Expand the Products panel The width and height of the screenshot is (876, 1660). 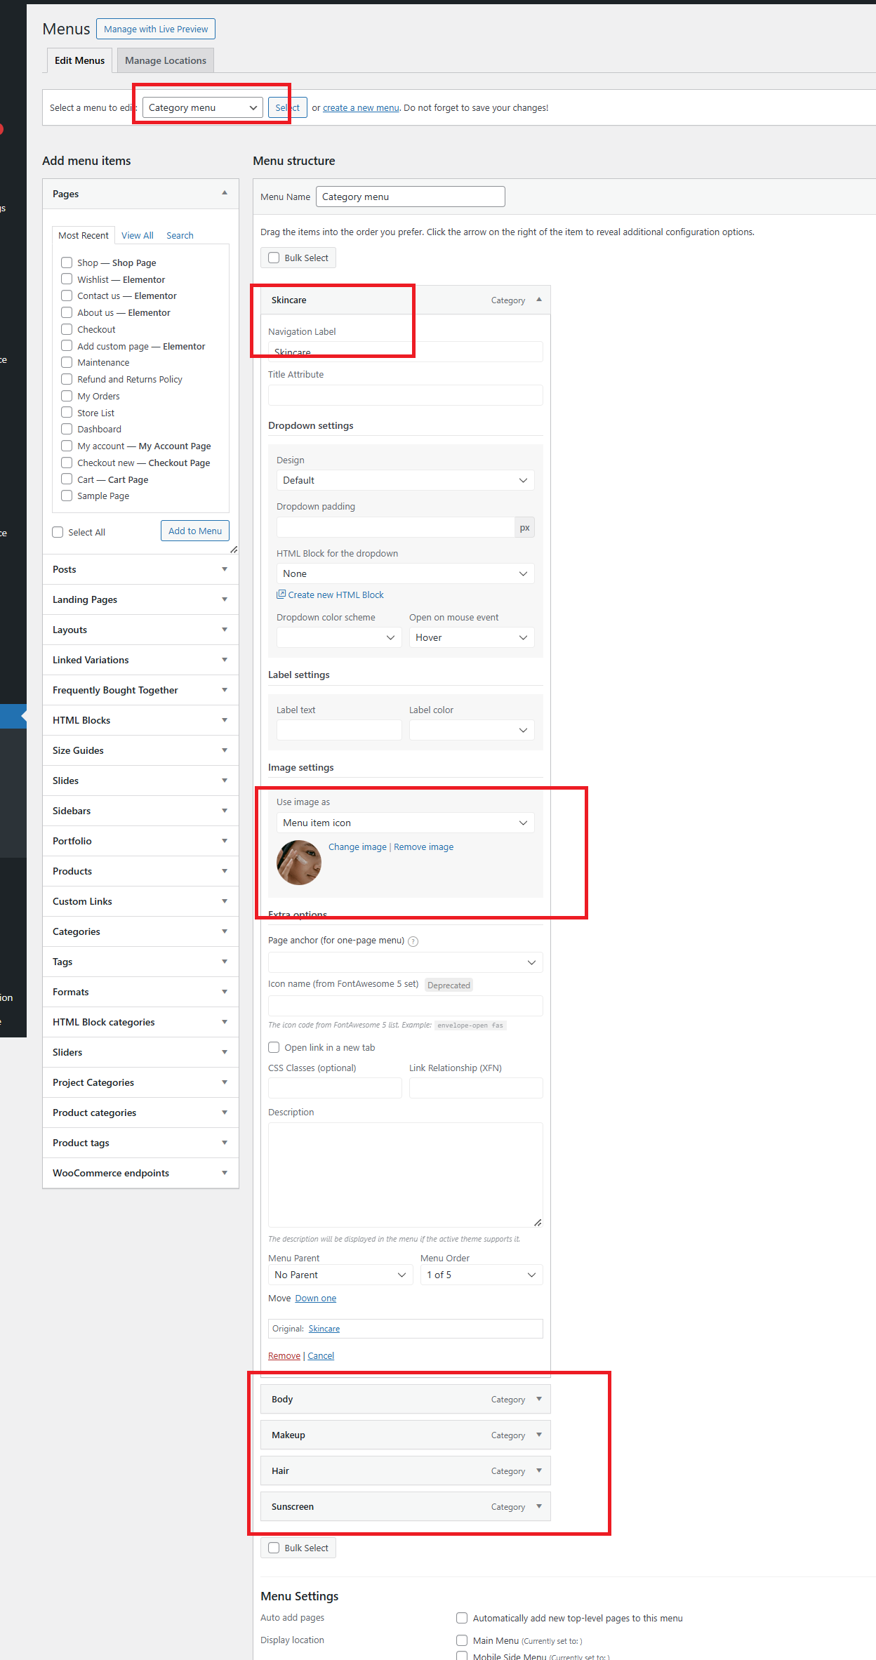(225, 871)
